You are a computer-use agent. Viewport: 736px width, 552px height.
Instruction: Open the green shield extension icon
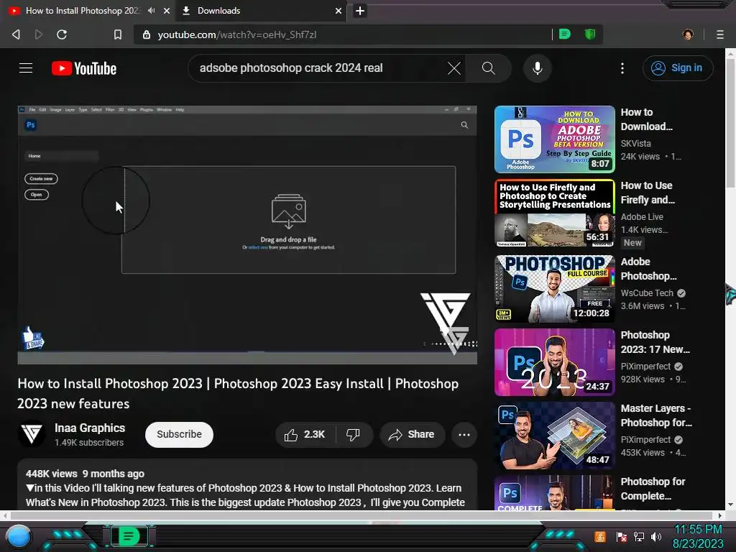click(x=590, y=34)
